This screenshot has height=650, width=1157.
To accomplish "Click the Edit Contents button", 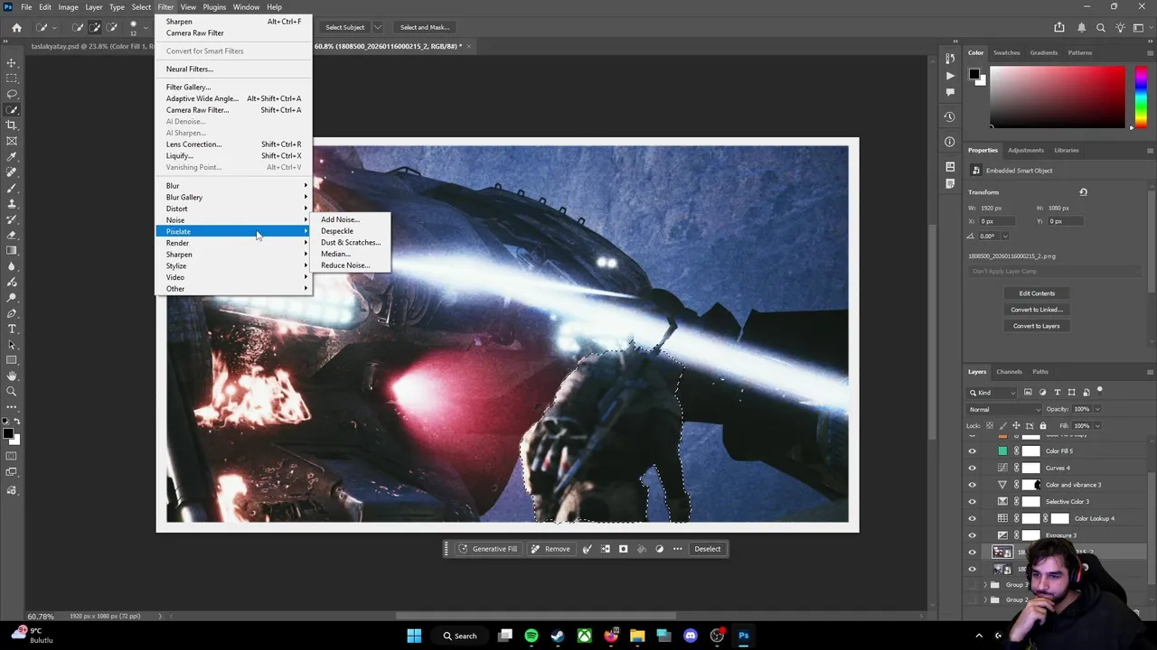I will pos(1037,293).
